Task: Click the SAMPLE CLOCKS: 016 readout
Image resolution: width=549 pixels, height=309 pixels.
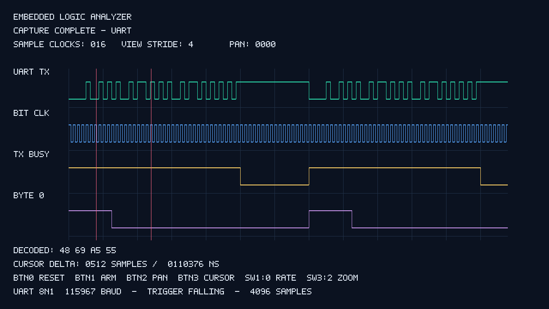Action: coord(60,45)
